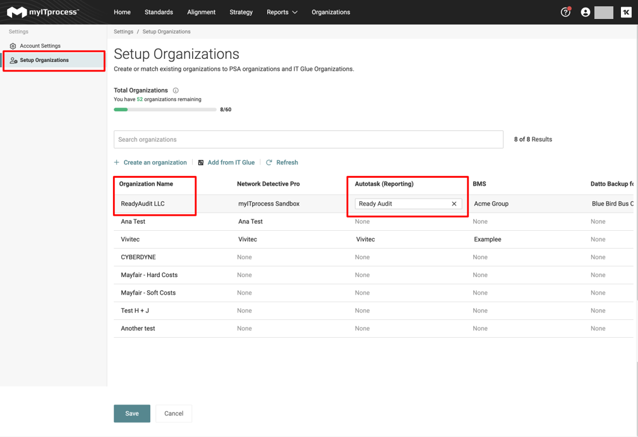Open the Alignment menu
638x437 pixels.
click(202, 12)
